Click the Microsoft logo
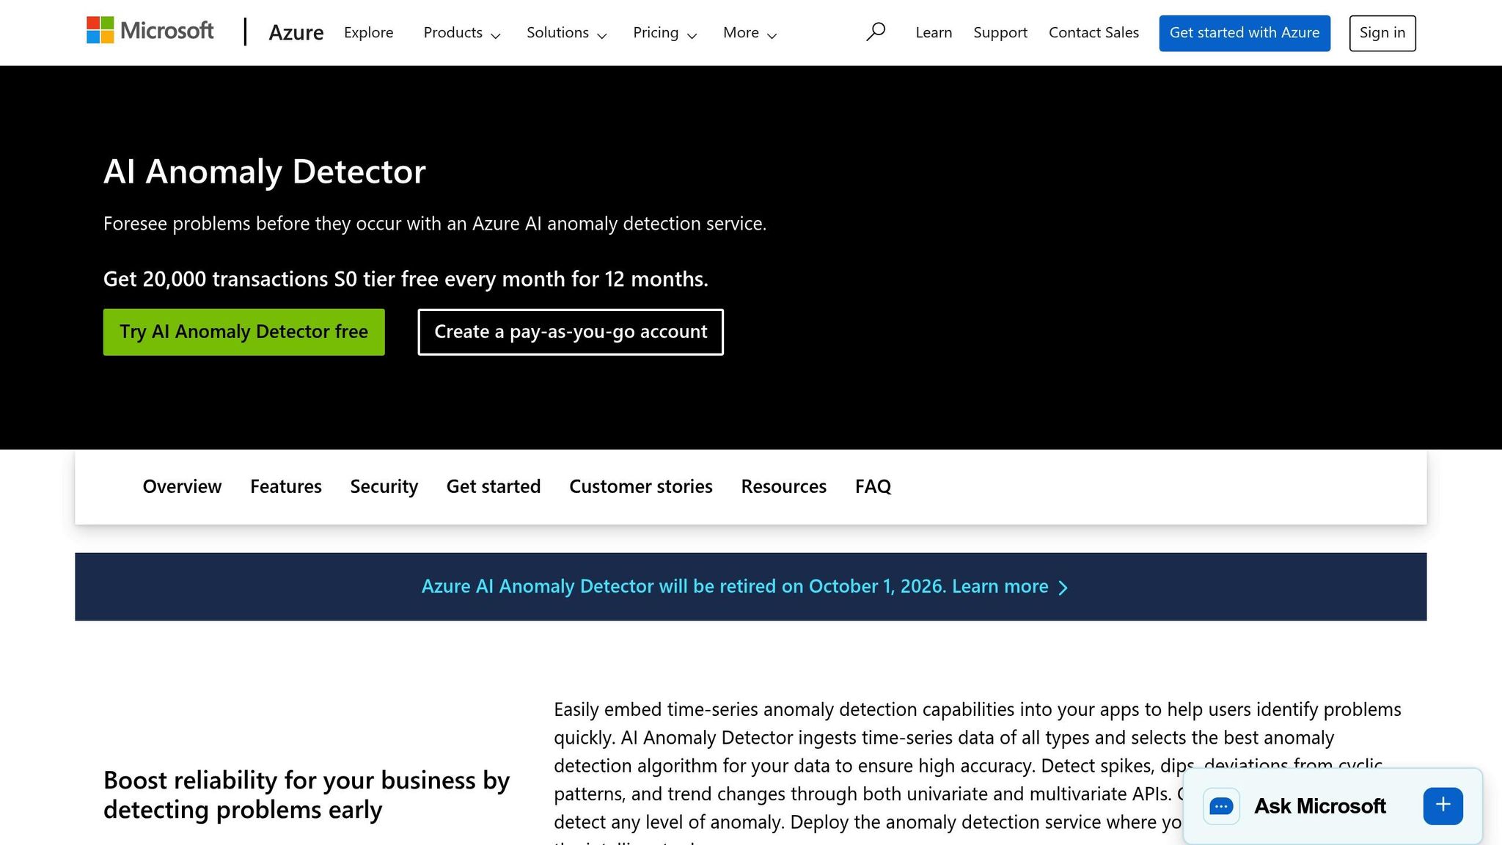The height and width of the screenshot is (845, 1502). (x=150, y=31)
